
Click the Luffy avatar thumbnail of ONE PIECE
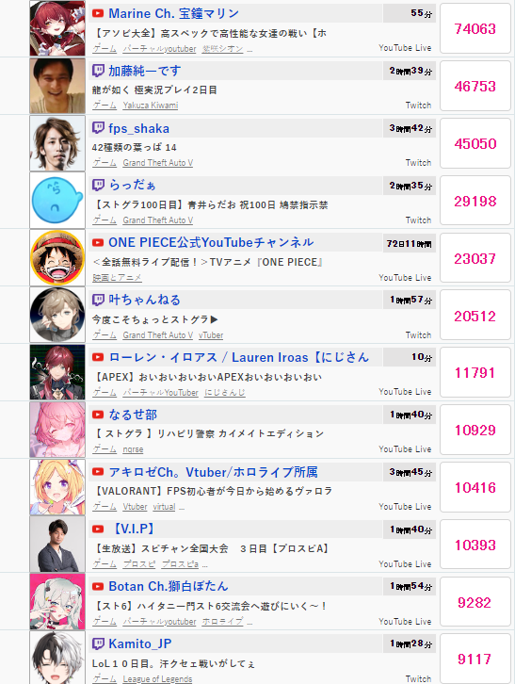pyautogui.click(x=57, y=258)
